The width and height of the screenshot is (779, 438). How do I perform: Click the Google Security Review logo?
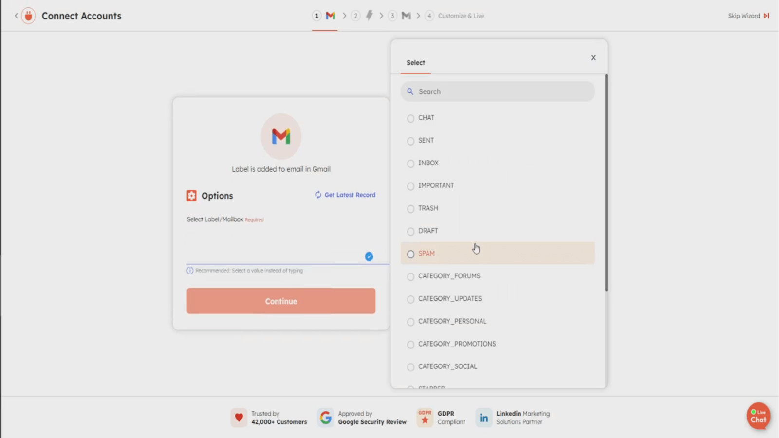326,418
